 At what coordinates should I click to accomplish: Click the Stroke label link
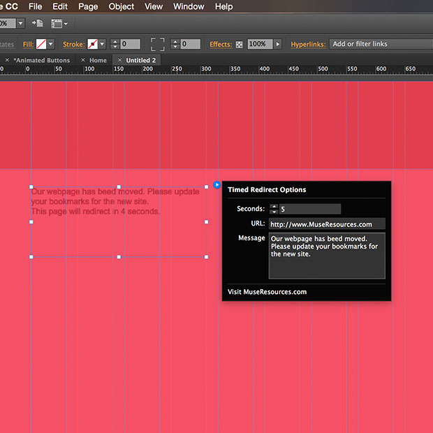coord(74,44)
